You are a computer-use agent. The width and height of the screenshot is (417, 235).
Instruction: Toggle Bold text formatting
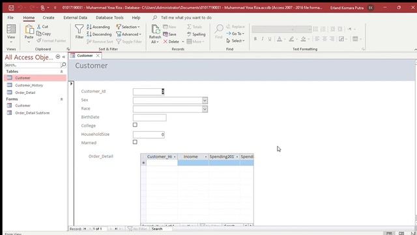[x=255, y=39]
